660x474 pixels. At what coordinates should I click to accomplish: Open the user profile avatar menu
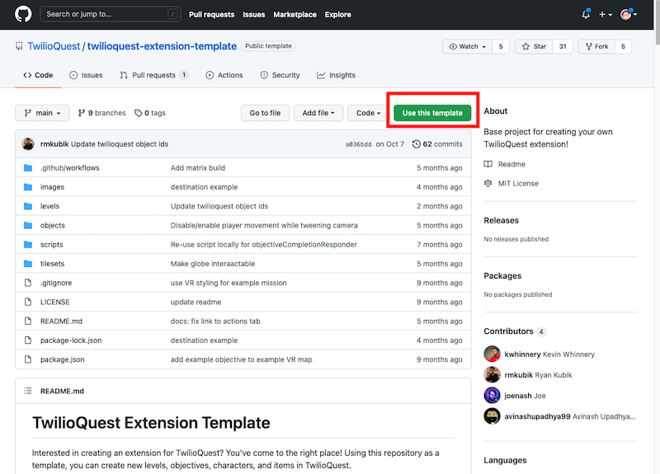[630, 14]
